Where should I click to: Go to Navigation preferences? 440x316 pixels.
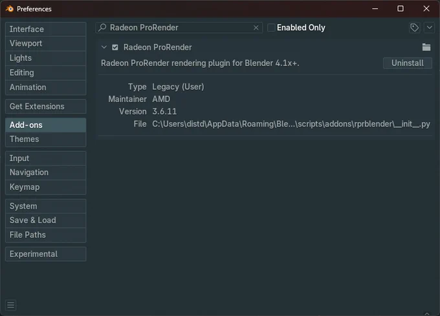click(x=46, y=173)
